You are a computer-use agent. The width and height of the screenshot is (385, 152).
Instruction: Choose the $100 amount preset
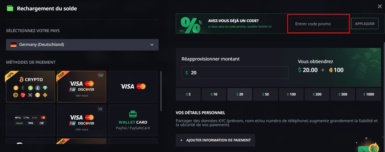coord(291,94)
